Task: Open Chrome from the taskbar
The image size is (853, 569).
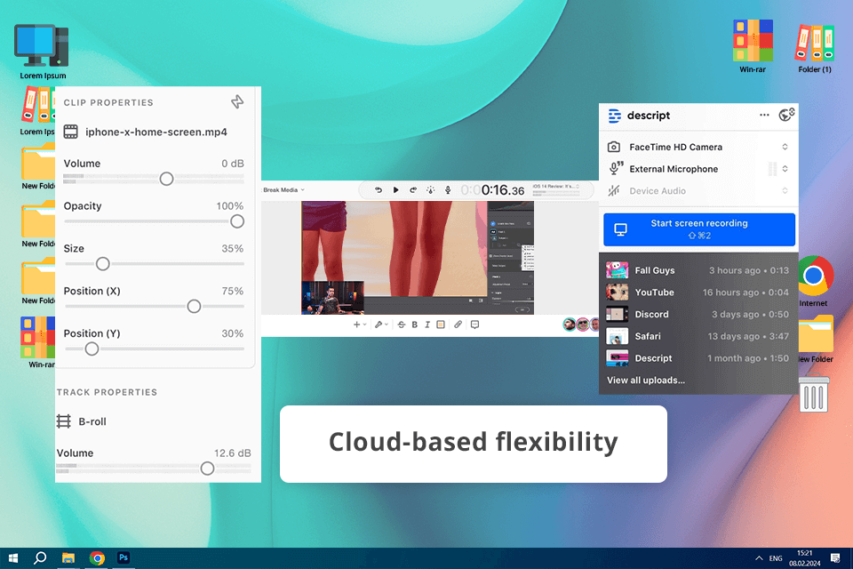Action: (x=97, y=558)
